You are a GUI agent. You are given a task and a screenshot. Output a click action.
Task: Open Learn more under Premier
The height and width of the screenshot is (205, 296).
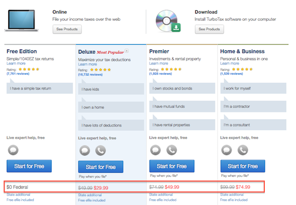tap(158, 63)
